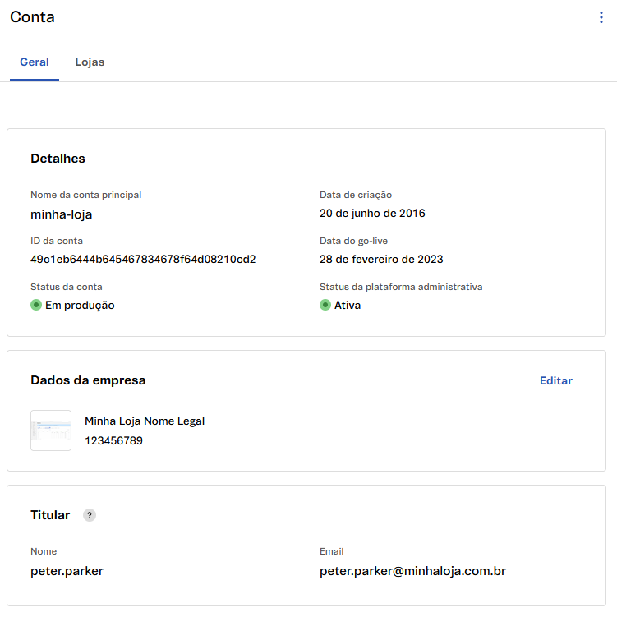
Task: Click the peter.parker@minhaloja.com.br email address
Action: (412, 570)
